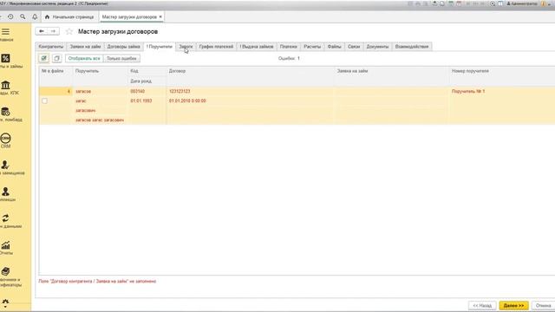Select the 'загасов загас загасович' cell
The height and width of the screenshot is (312, 555).
pyautogui.click(x=100, y=120)
